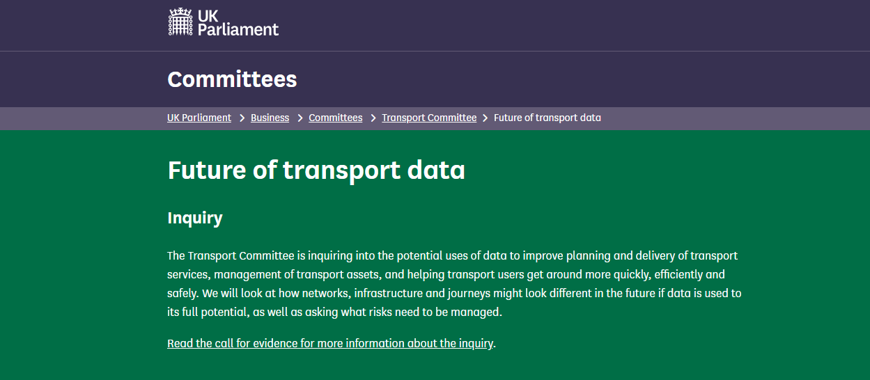
Task: Open the Business breadcrumb link
Action: point(270,118)
